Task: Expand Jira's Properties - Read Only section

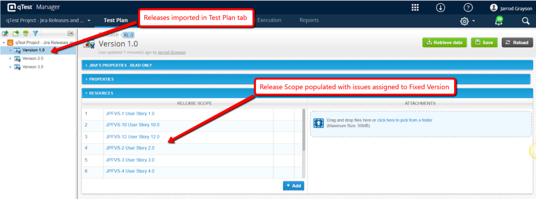Action: (307, 65)
